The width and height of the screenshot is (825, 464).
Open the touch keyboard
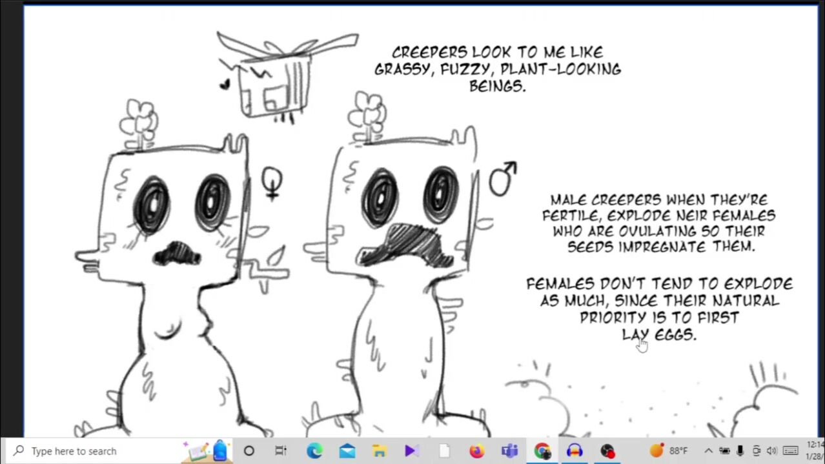791,451
